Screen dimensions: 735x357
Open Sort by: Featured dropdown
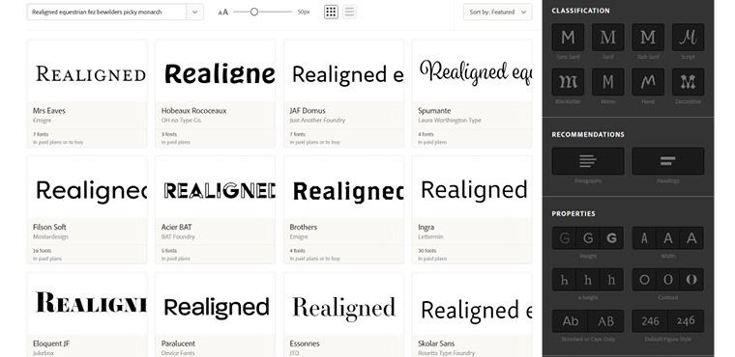[497, 12]
